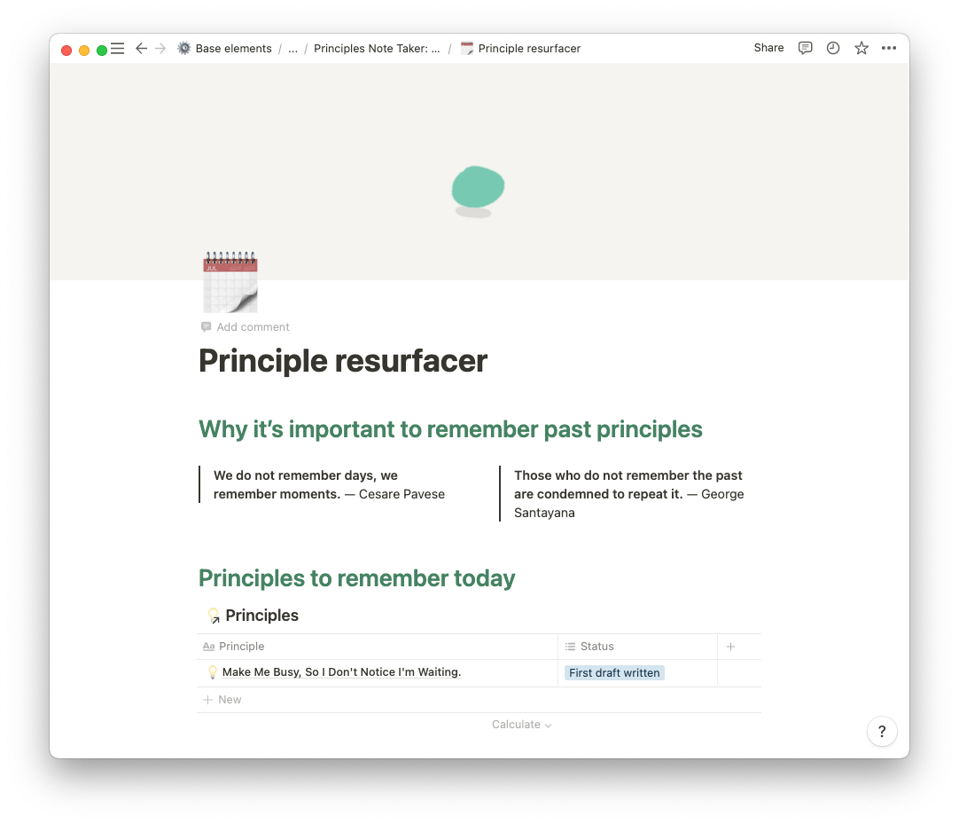Click the First draft written status tag
The image size is (959, 824).
[x=614, y=673]
